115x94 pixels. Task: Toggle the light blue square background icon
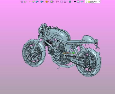coord(78,2)
